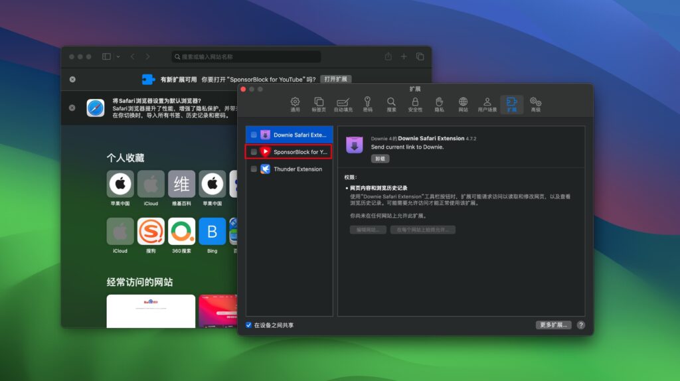
Task: Open the 标签页 (Tabs) settings pane
Action: coord(319,104)
